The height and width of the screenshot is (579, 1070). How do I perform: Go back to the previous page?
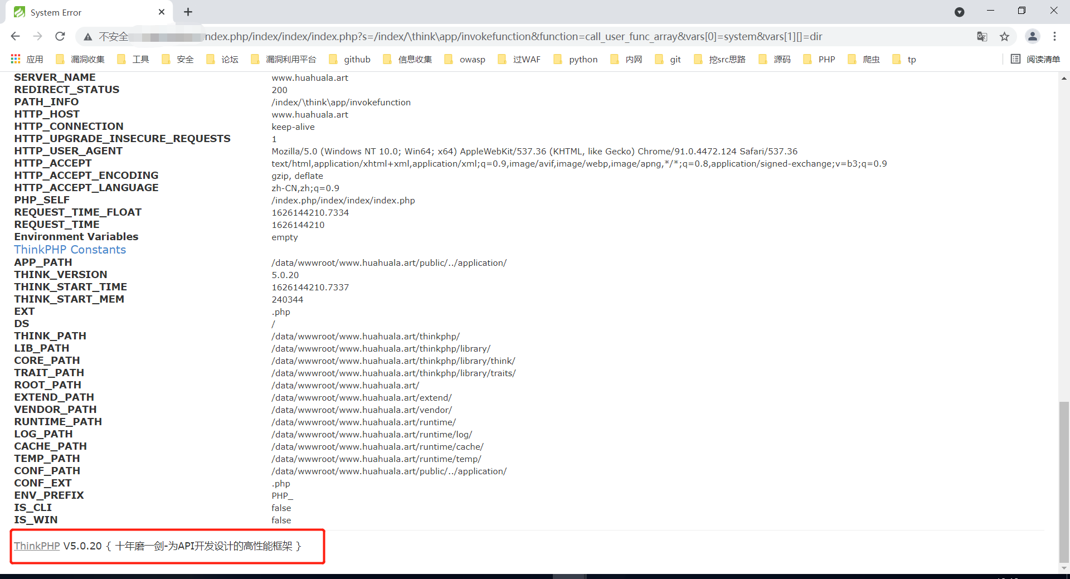coord(15,36)
